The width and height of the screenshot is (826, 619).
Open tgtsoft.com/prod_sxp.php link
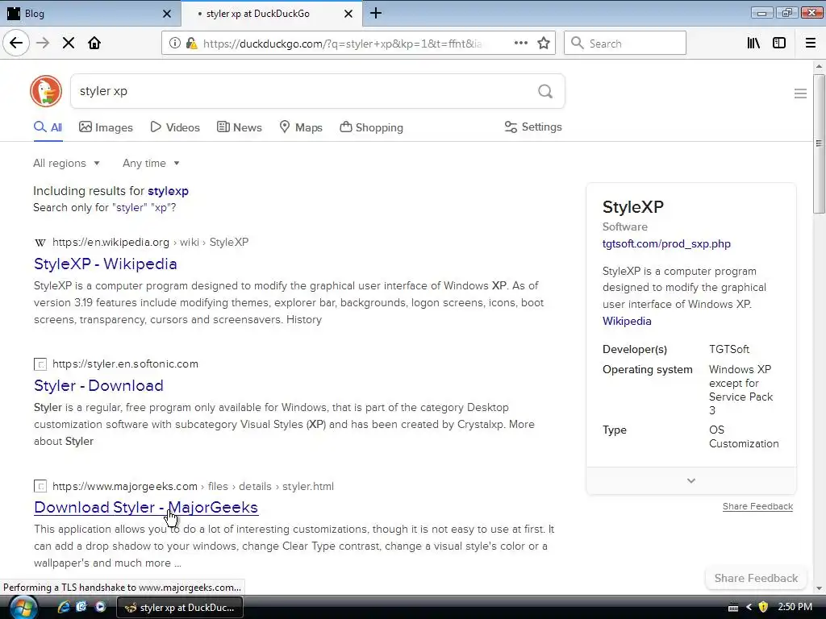666,243
